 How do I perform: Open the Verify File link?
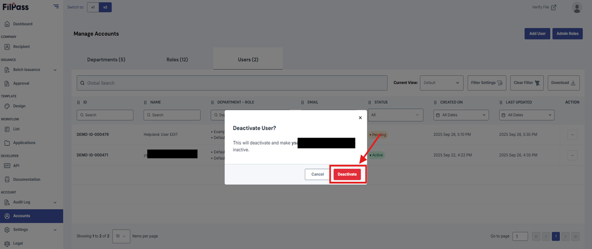point(544,7)
